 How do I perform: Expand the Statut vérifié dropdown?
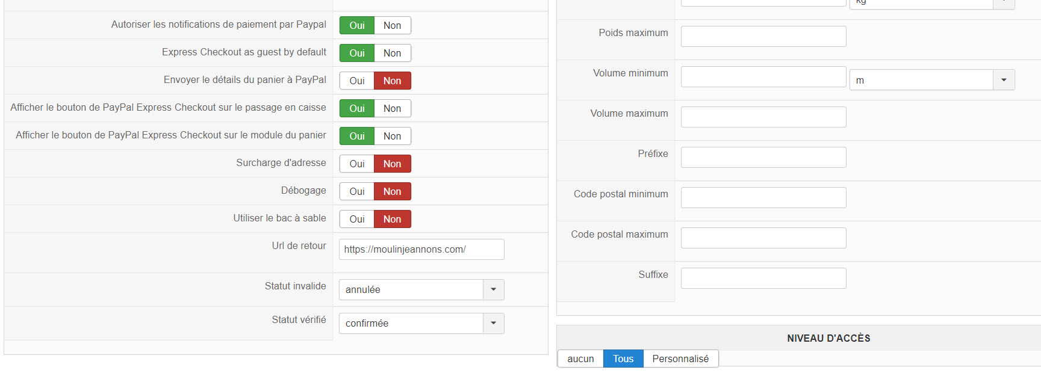(421, 323)
